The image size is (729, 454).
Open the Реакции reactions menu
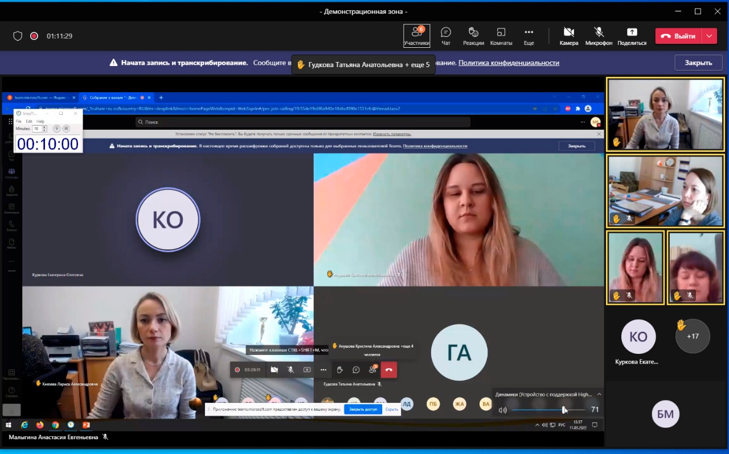pyautogui.click(x=473, y=35)
